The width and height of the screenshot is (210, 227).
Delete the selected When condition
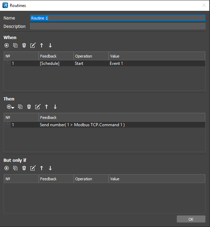(x=24, y=45)
